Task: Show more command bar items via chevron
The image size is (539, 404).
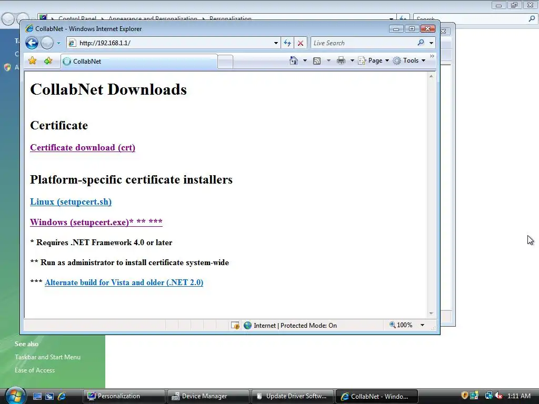Action: [x=432, y=56]
